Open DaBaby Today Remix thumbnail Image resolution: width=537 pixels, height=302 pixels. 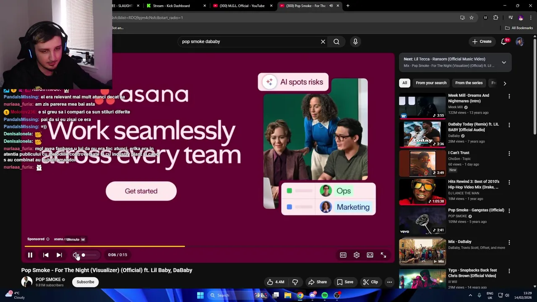click(x=422, y=135)
